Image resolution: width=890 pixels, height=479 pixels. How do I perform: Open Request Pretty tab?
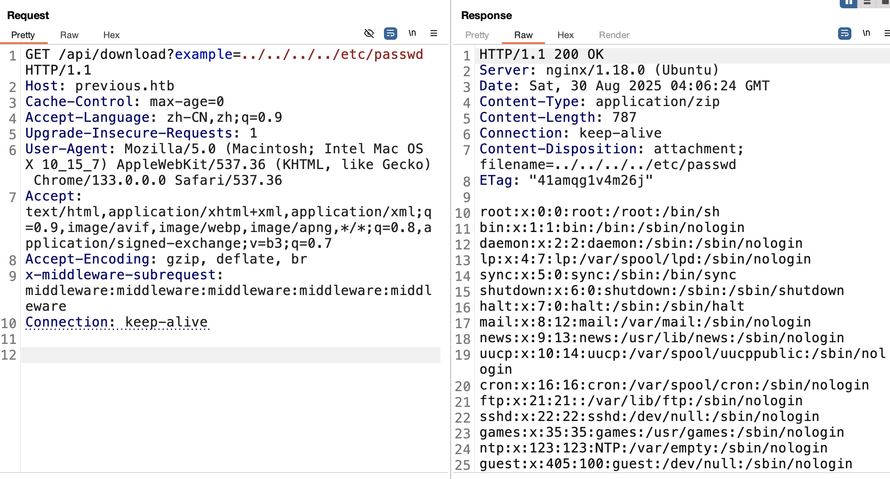tap(23, 35)
